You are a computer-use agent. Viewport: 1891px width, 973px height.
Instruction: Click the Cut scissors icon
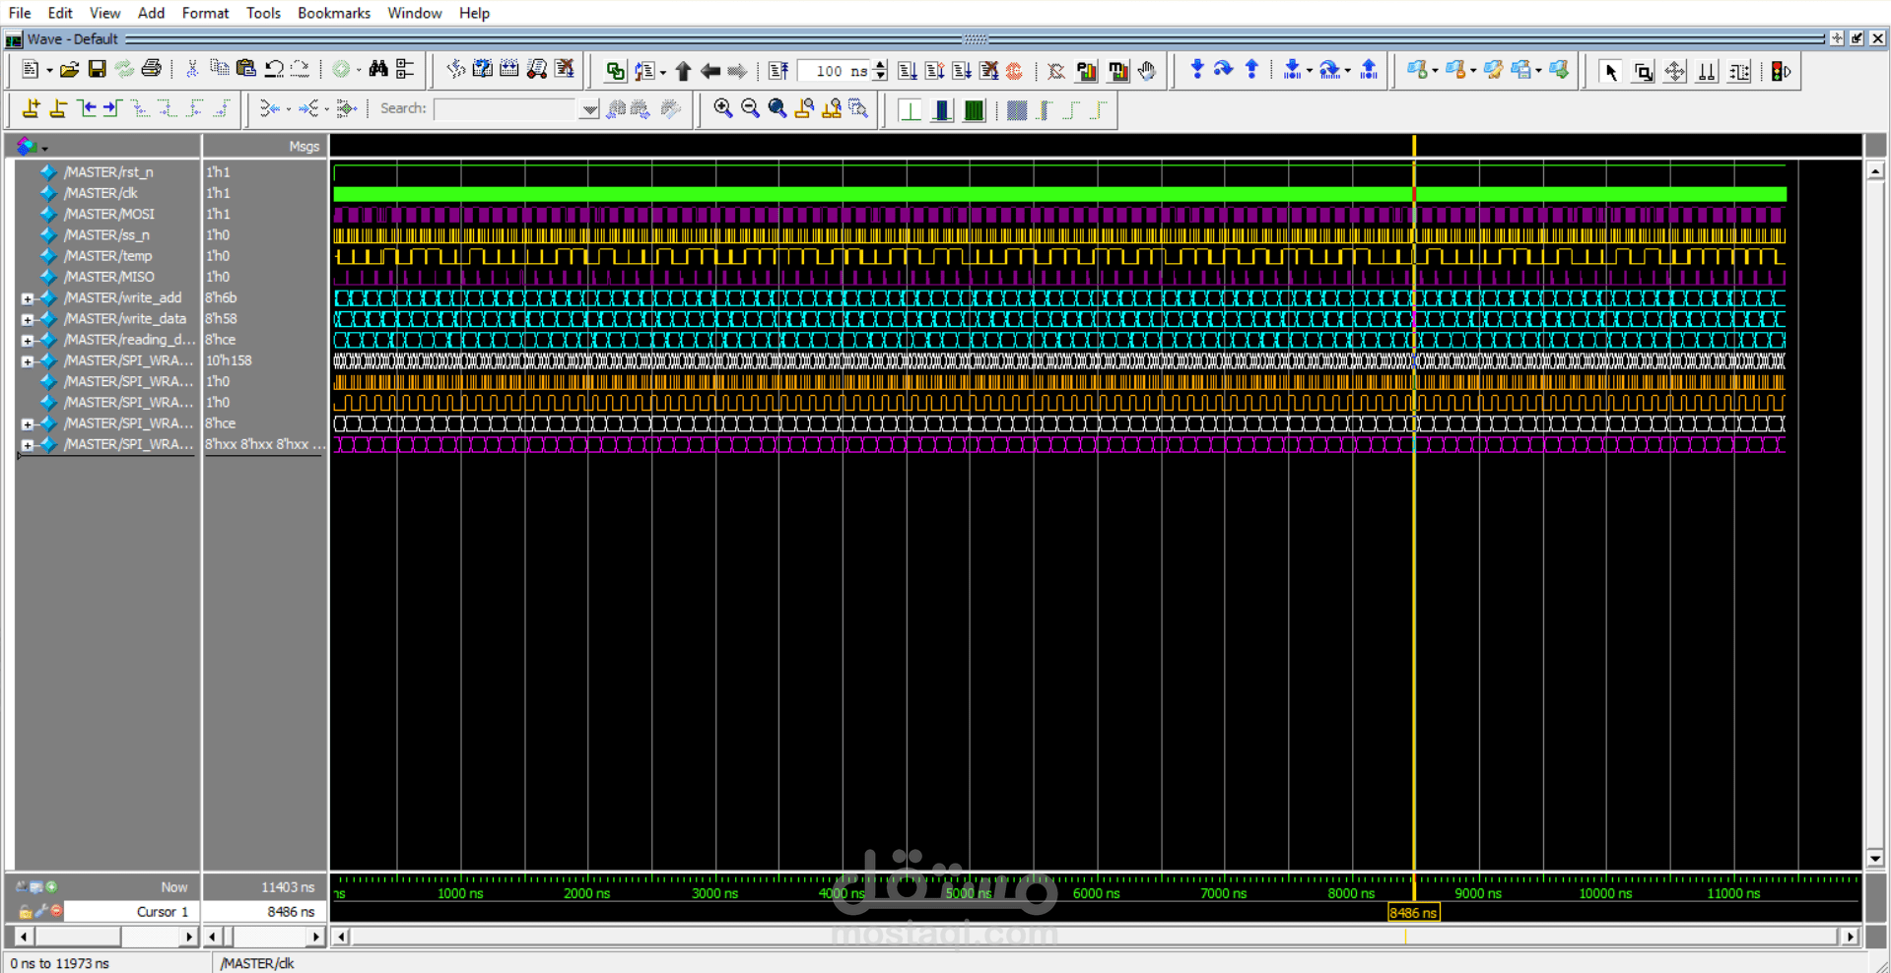pos(192,70)
